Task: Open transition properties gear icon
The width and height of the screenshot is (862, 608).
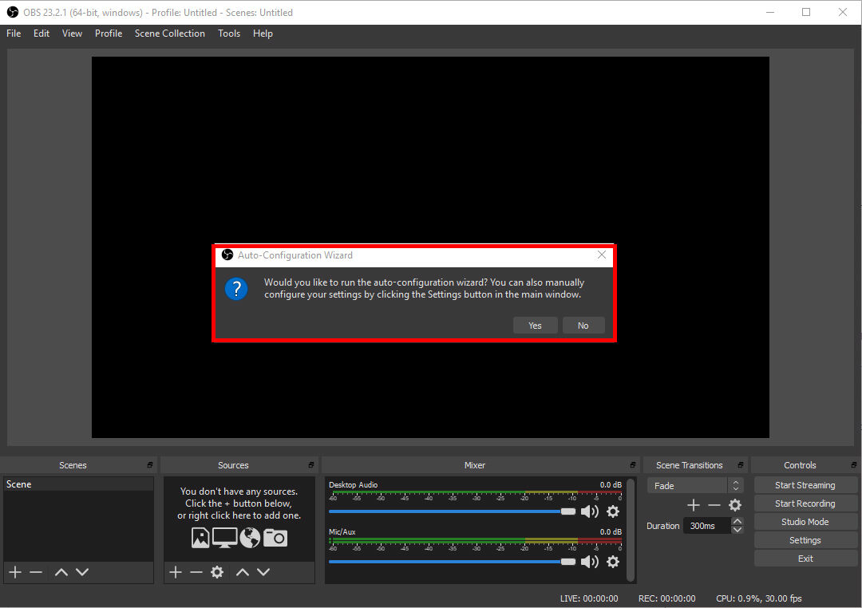Action: [x=735, y=505]
